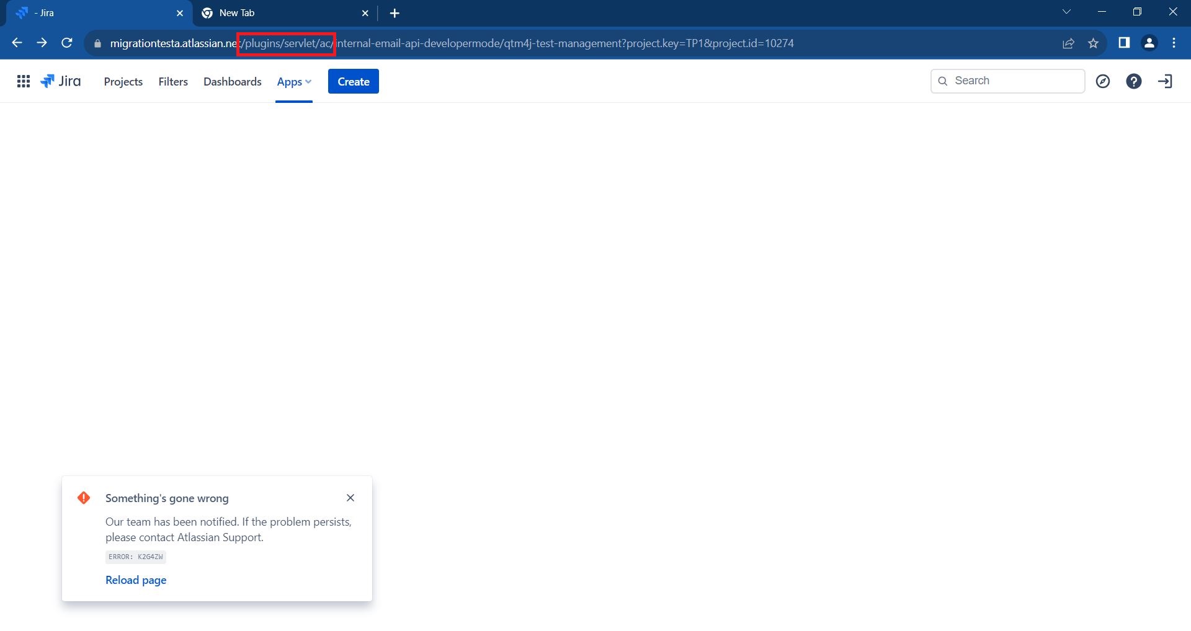Click the Reload page link

click(x=136, y=580)
